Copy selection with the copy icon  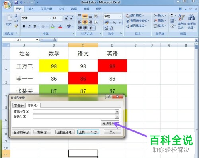(x=16, y=21)
